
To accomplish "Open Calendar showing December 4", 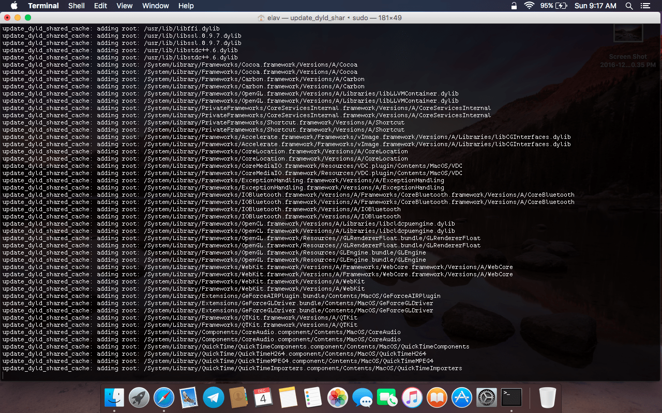I will [263, 398].
